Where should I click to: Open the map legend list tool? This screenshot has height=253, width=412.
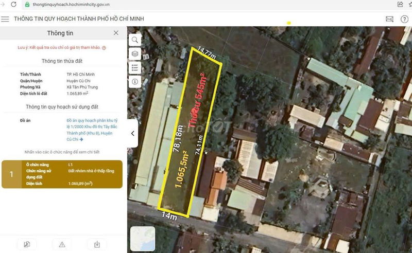pyautogui.click(x=135, y=67)
